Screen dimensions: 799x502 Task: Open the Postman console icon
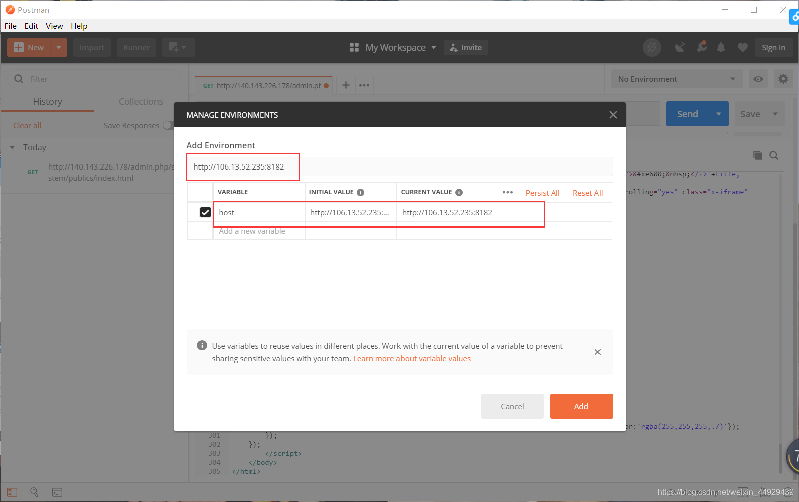57,492
